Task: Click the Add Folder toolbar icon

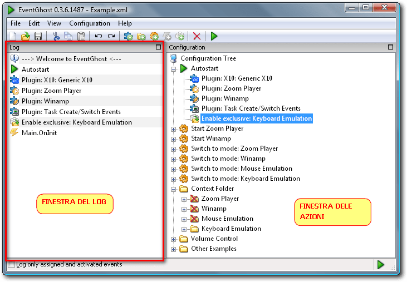Action: (x=141, y=36)
